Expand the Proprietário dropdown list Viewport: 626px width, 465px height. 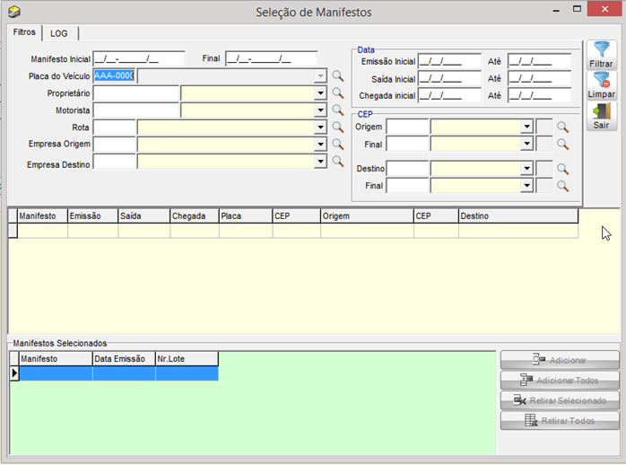(x=320, y=93)
